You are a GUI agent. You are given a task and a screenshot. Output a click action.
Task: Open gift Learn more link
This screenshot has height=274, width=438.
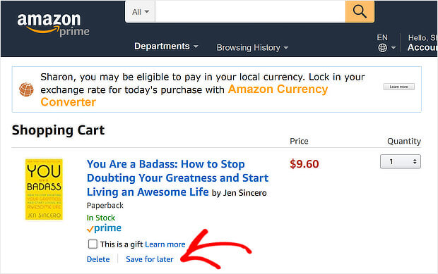pos(165,244)
